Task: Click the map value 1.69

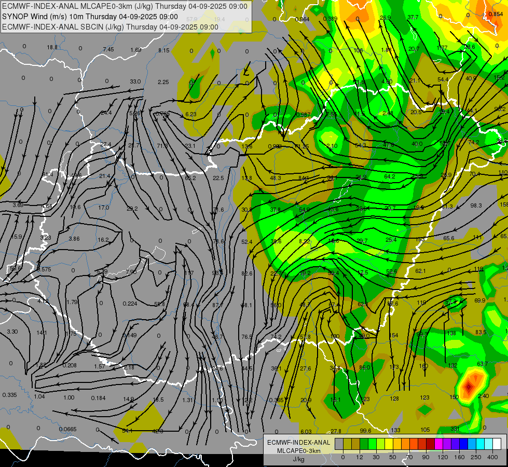Action: (x=136, y=50)
